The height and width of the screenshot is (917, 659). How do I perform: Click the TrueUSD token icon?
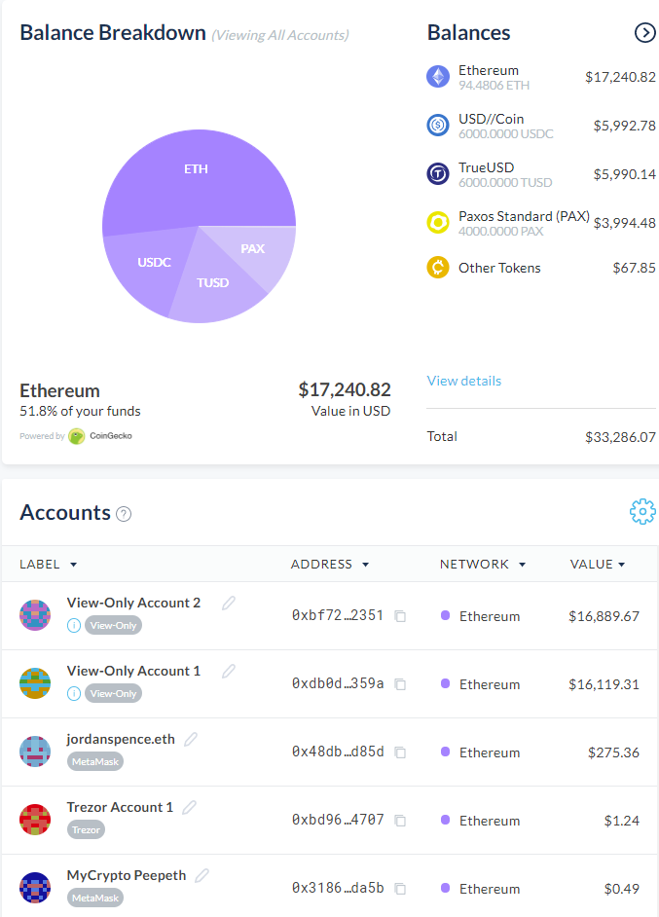tap(438, 173)
